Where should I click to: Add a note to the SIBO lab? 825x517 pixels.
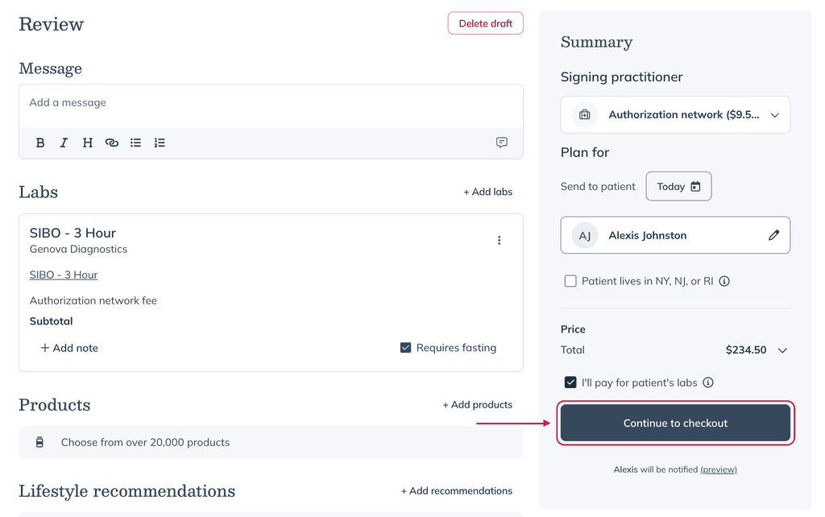click(69, 348)
